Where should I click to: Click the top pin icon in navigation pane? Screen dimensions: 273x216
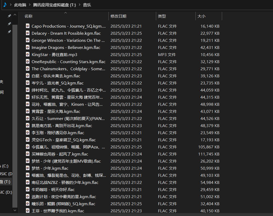click(x=9, y=16)
